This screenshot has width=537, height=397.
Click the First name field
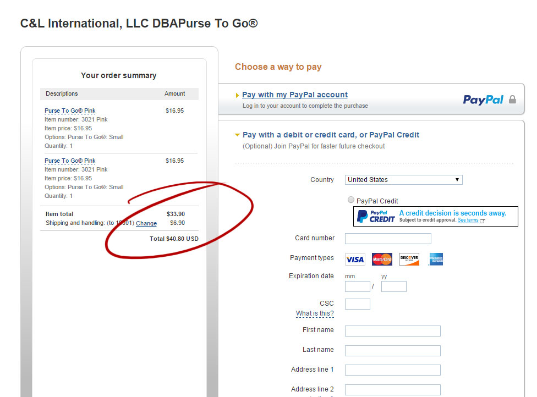(x=392, y=331)
